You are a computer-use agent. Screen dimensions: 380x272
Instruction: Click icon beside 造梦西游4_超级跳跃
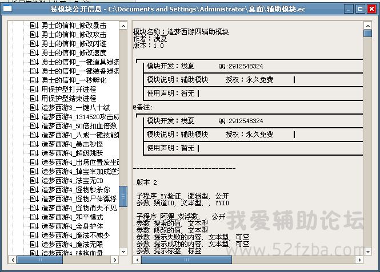(34, 153)
